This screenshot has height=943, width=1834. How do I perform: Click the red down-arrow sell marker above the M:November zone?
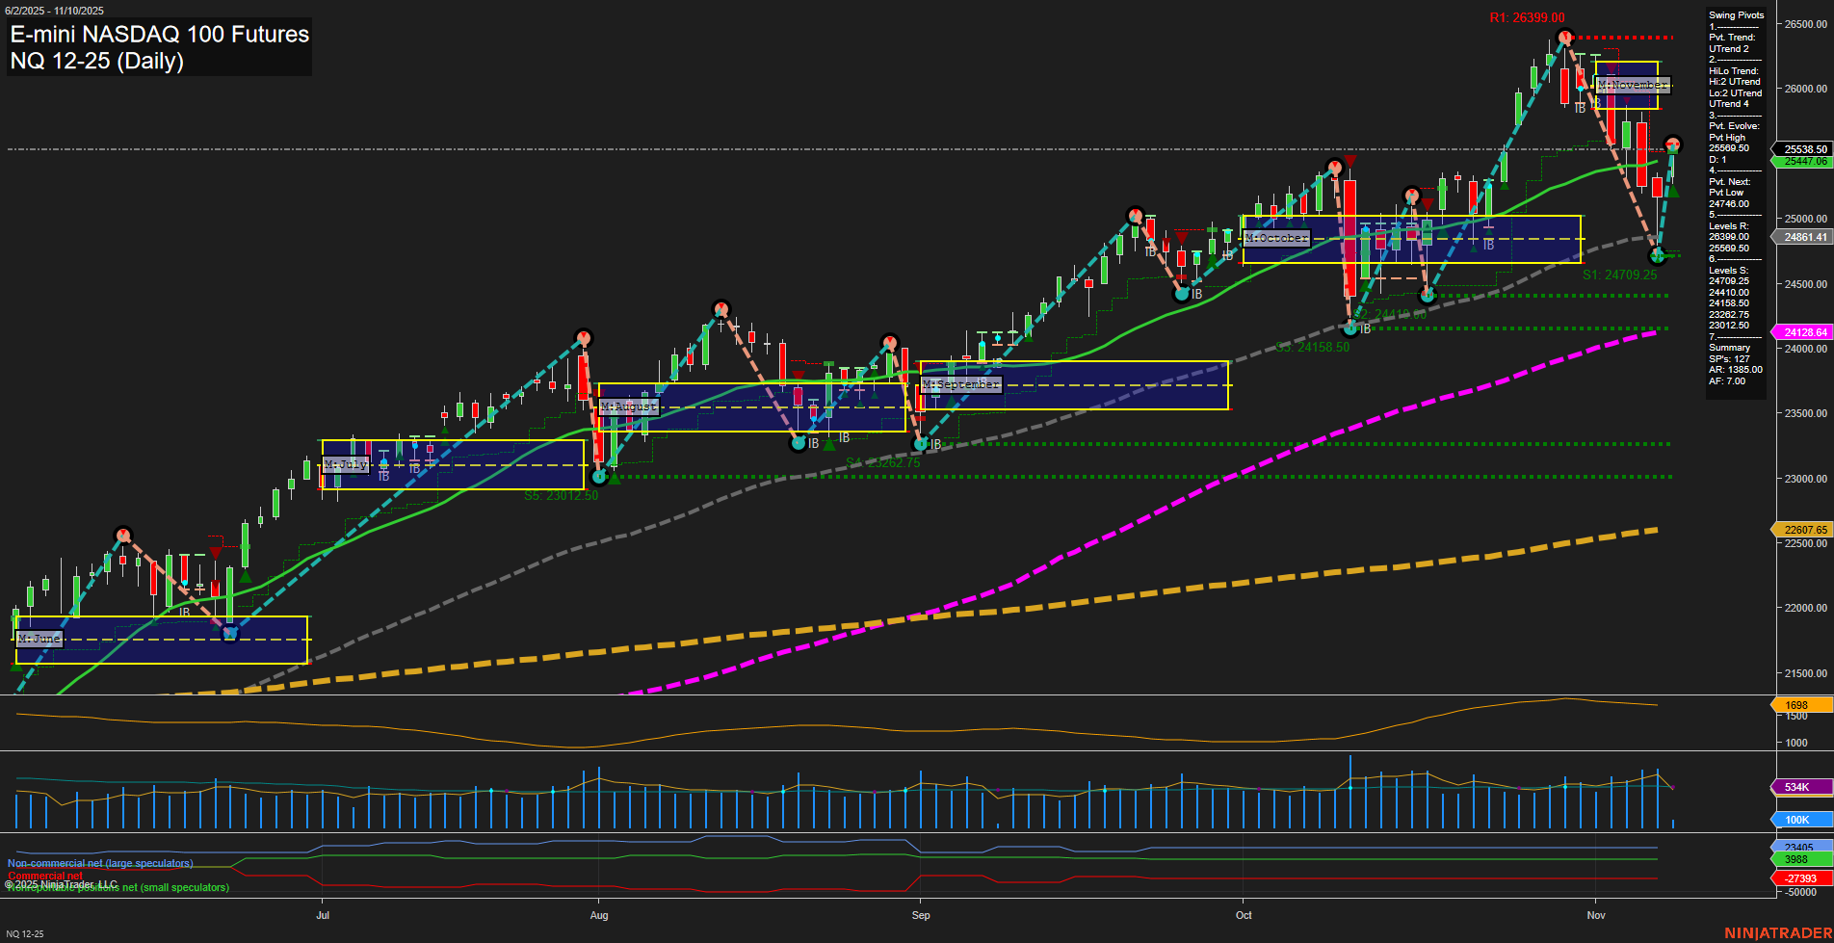pyautogui.click(x=1611, y=67)
